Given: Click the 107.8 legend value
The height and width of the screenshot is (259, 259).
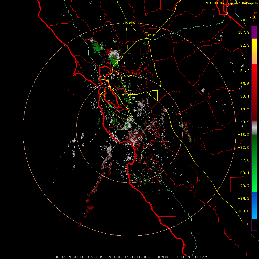Looking at the screenshot, I should click(244, 32).
